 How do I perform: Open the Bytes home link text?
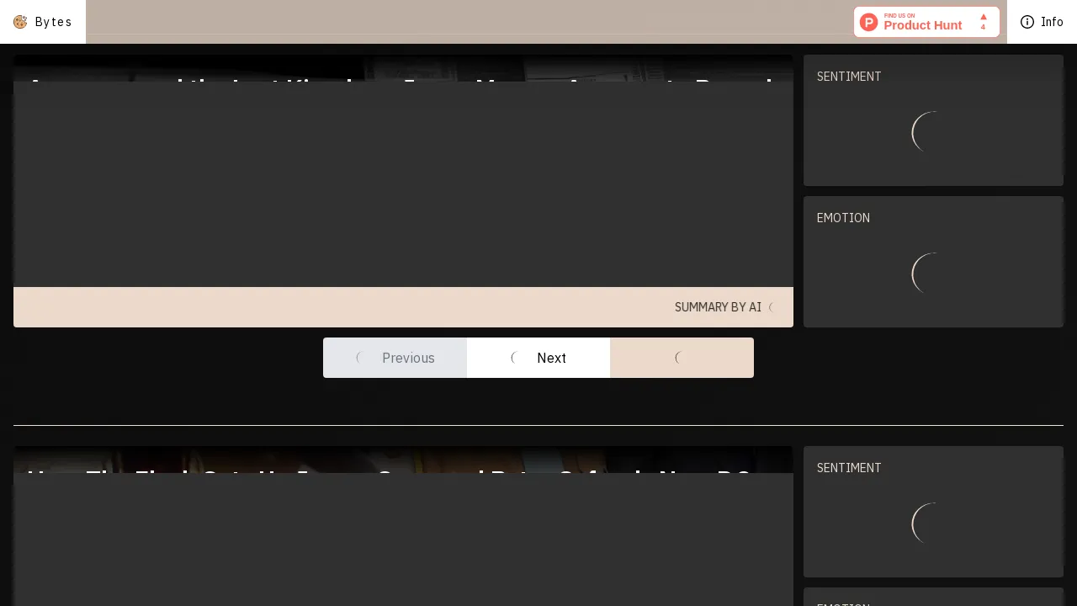coord(53,22)
